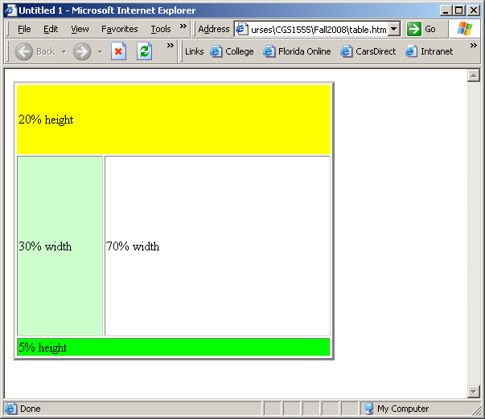Click inside the Address URL field
The height and width of the screenshot is (419, 485).
click(x=319, y=30)
